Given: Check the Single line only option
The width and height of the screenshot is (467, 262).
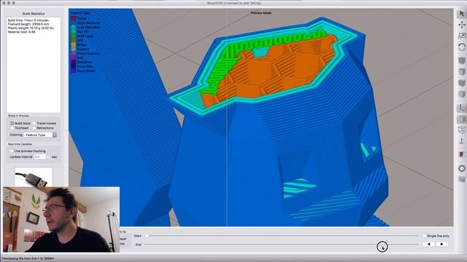Looking at the screenshot, I should pos(425,236).
